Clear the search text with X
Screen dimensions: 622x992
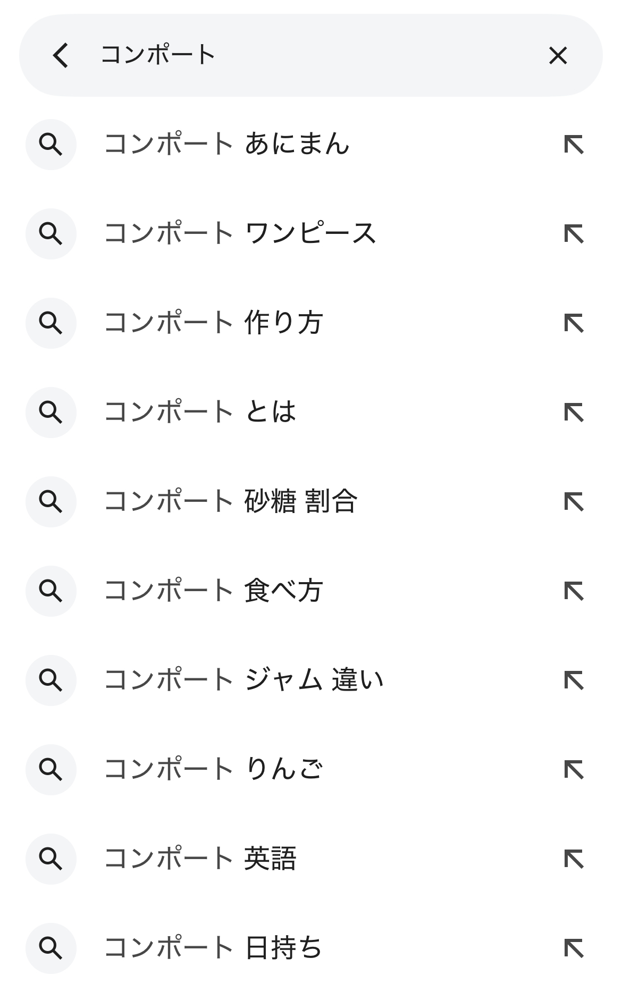(558, 55)
